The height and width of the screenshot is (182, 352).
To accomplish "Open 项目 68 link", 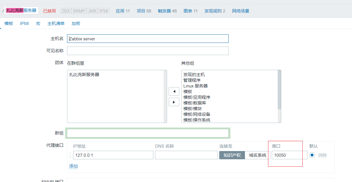I will (144, 11).
